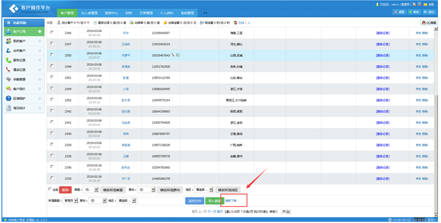
Task: Click the note icon beside number 15035467643
Action: 178,55
